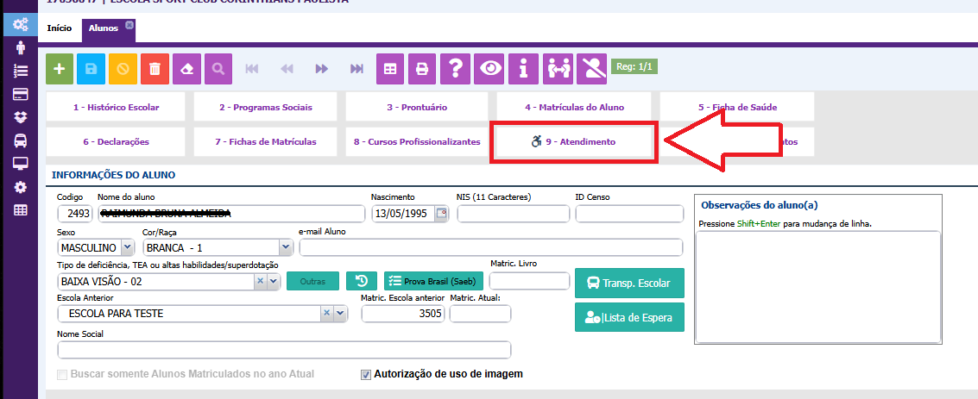This screenshot has height=399, width=978.
Task: Switch to the Início tab
Action: point(60,28)
